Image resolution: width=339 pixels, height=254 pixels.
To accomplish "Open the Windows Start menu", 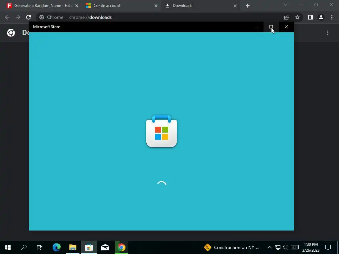I will (x=8, y=247).
